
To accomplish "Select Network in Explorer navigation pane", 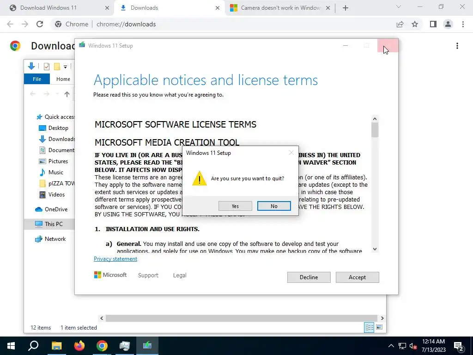I will pyautogui.click(x=50, y=239).
